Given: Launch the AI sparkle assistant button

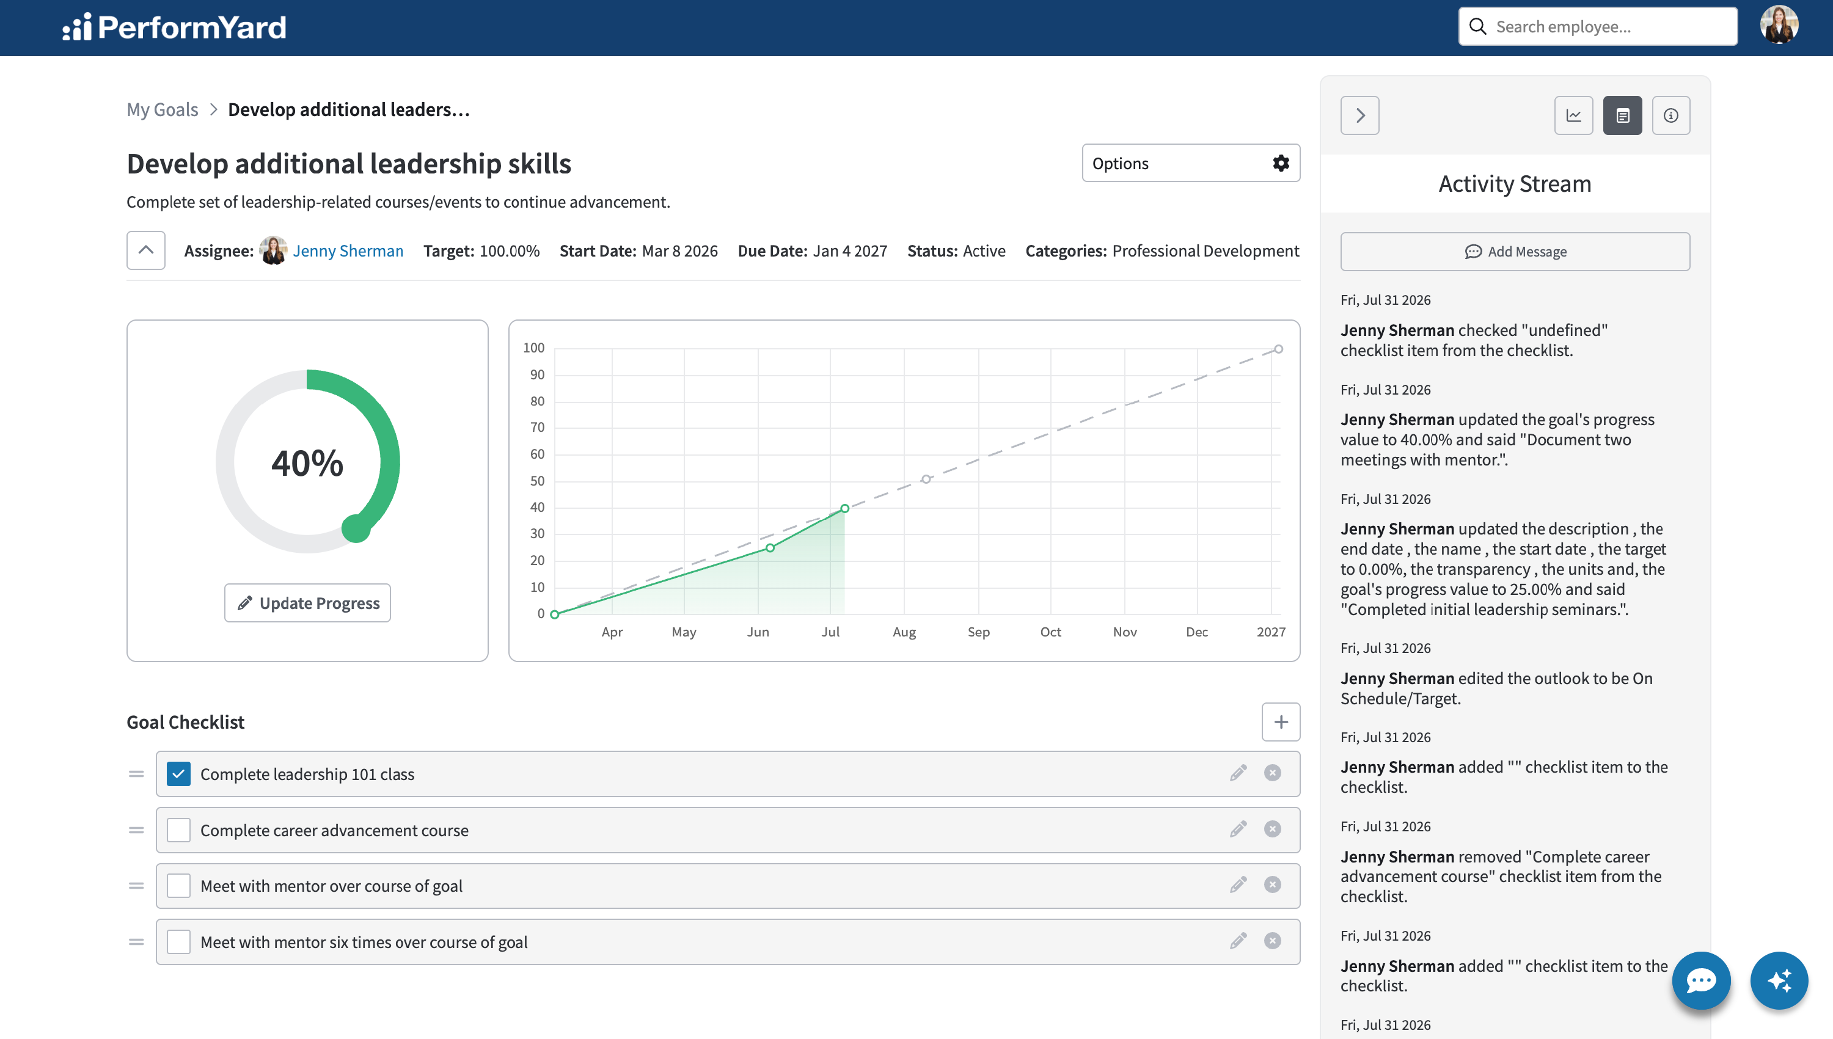Looking at the screenshot, I should (x=1779, y=980).
